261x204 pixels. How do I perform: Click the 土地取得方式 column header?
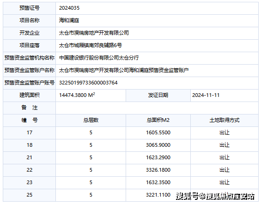coord(225,120)
